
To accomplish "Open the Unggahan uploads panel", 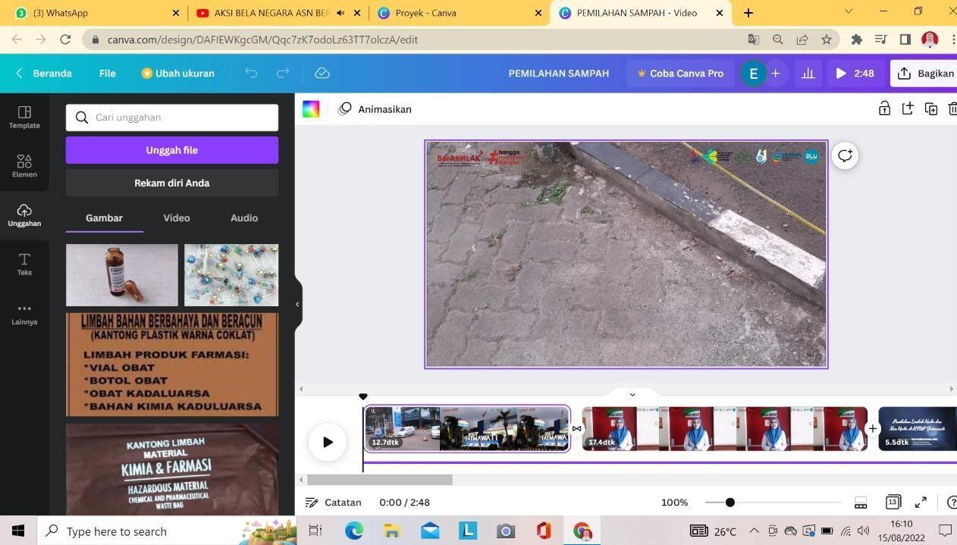I will coord(24,215).
